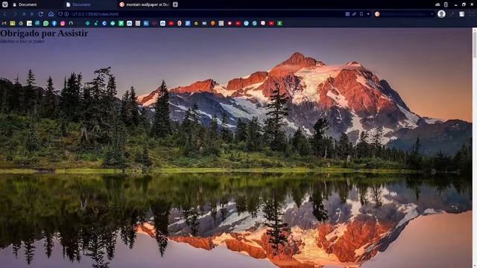Image resolution: width=477 pixels, height=268 pixels.
Task: Expand the search field history dropdown
Action: click(x=432, y=14)
